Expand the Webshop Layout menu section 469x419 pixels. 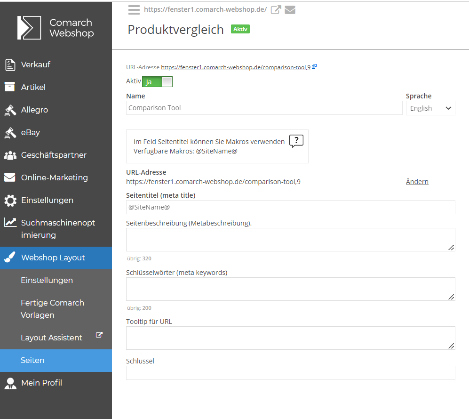(x=56, y=258)
